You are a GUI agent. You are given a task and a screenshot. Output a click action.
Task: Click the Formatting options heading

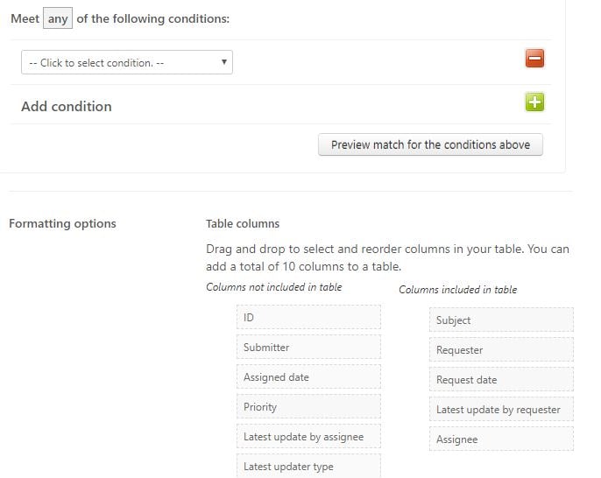coord(62,223)
